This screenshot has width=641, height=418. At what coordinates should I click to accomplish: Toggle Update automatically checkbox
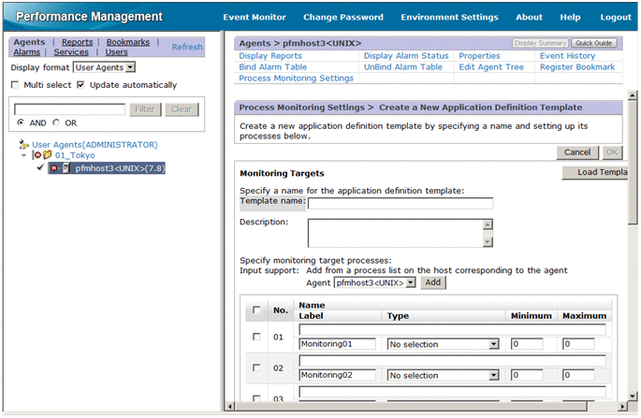click(x=81, y=85)
